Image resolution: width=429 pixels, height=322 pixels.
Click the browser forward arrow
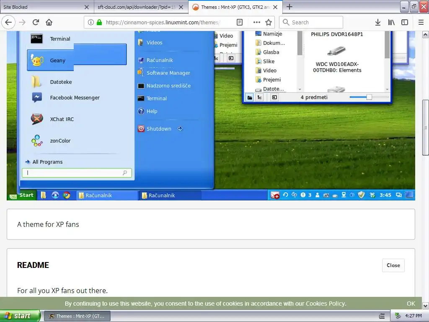(22, 22)
